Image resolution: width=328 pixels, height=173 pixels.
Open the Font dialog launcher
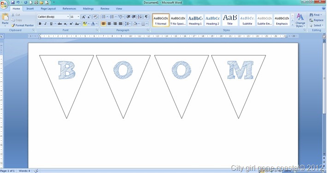point(97,30)
